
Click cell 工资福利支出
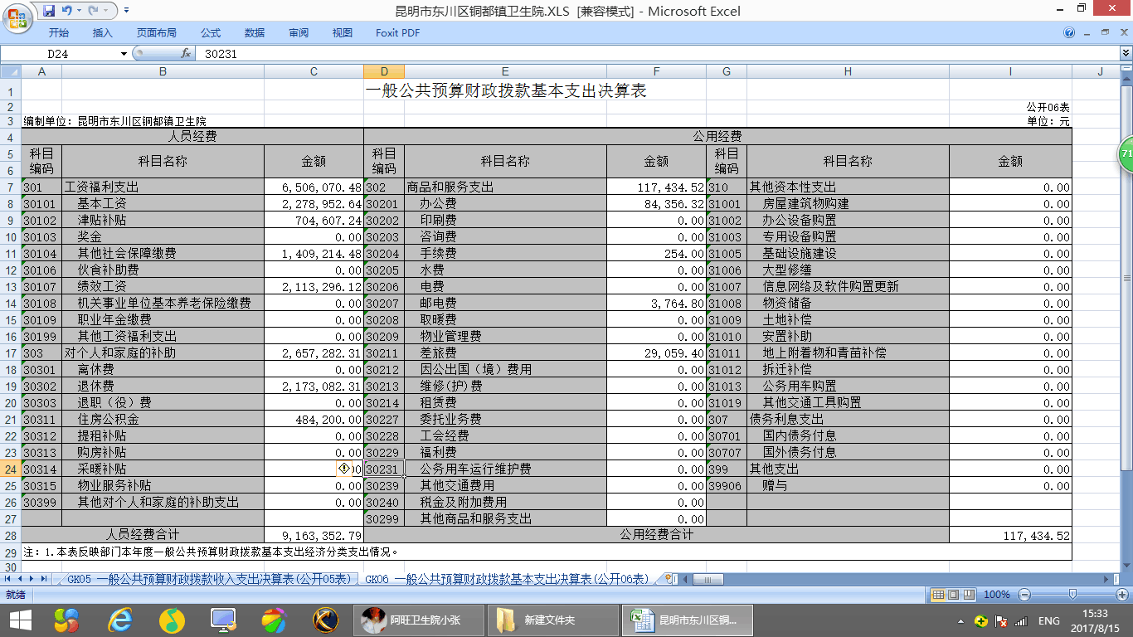tap(163, 187)
